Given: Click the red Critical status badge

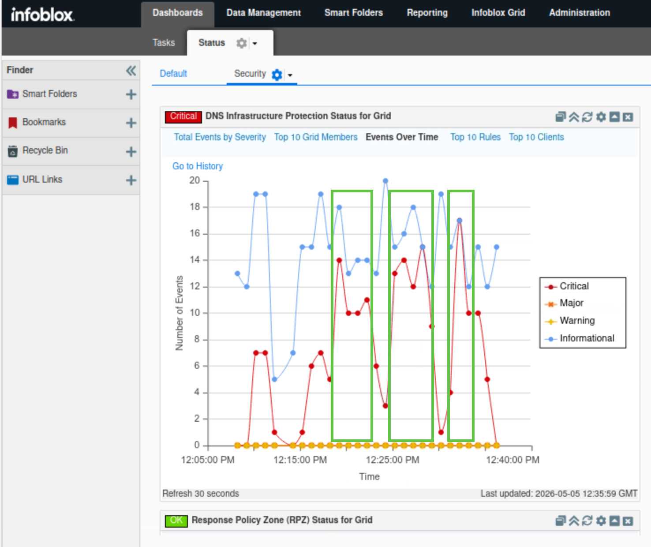Looking at the screenshot, I should pyautogui.click(x=183, y=116).
